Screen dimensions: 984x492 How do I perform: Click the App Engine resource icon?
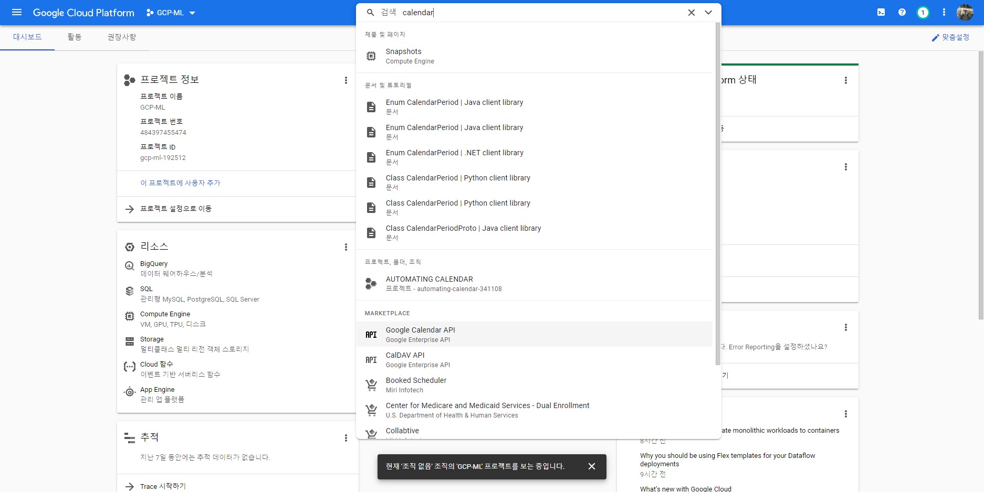pyautogui.click(x=130, y=392)
